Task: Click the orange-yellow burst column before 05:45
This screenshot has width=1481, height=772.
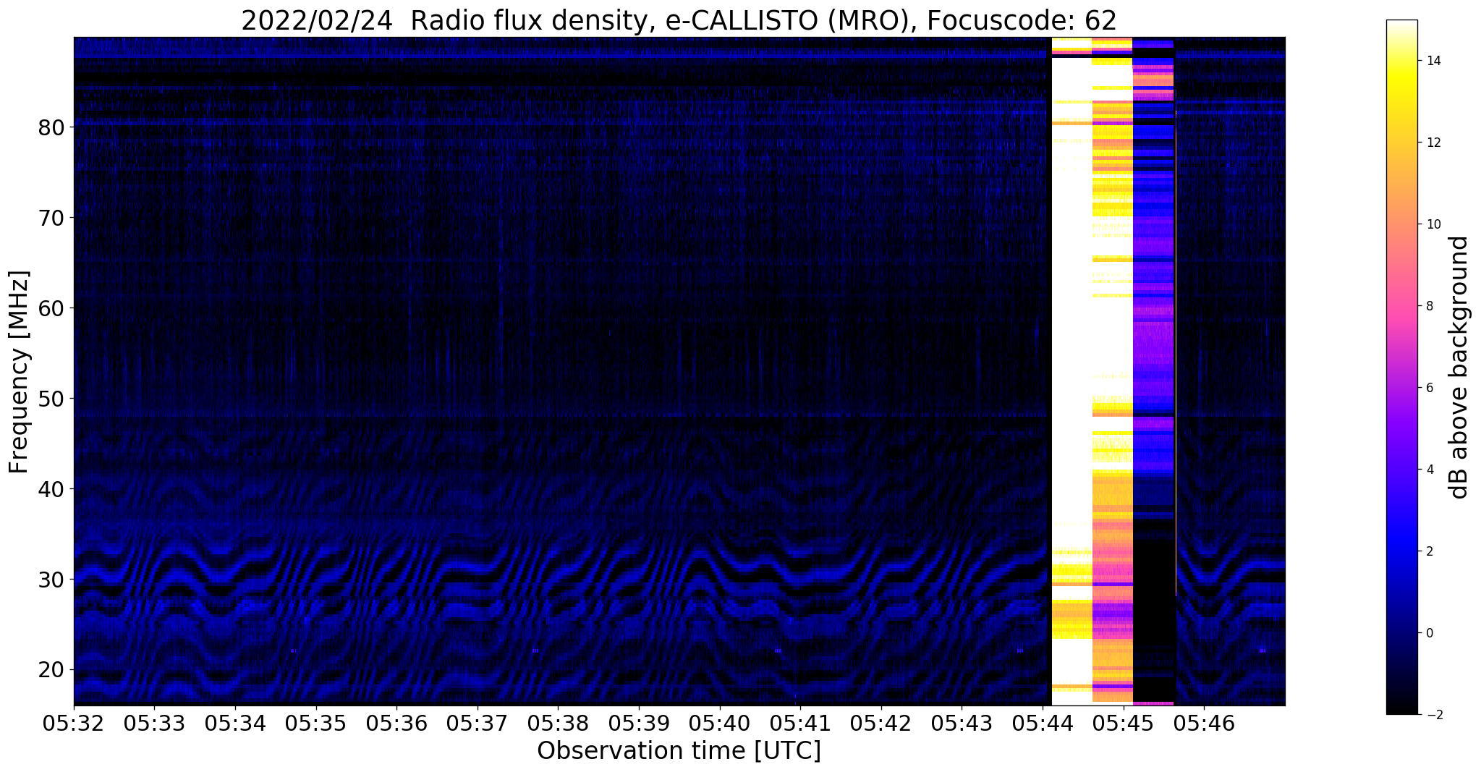Action: point(1112,371)
